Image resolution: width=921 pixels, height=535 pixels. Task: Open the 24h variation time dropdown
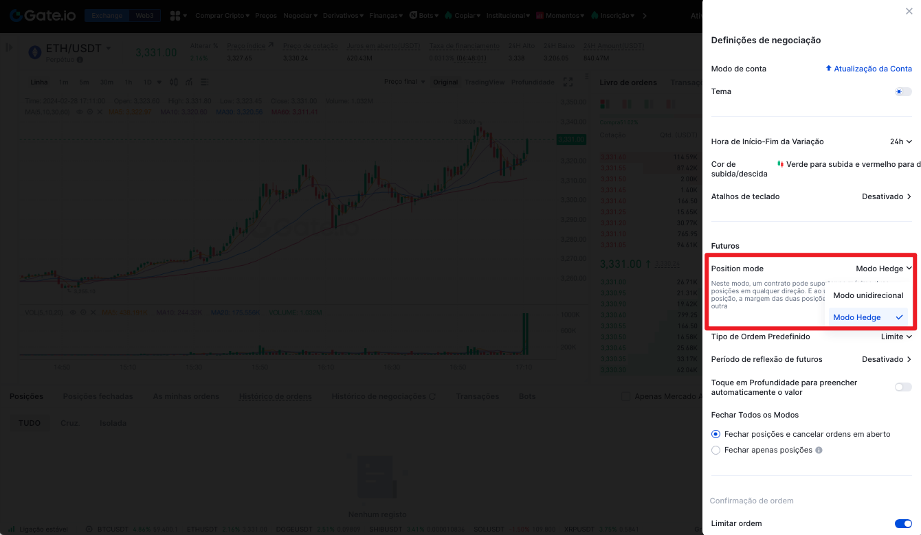click(x=900, y=141)
